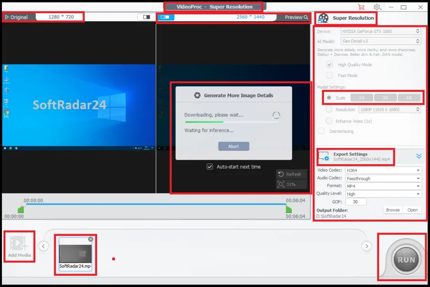Click the D:\SoftRadar24 output path
Viewport: 430px width, 287px height.
pos(331,216)
